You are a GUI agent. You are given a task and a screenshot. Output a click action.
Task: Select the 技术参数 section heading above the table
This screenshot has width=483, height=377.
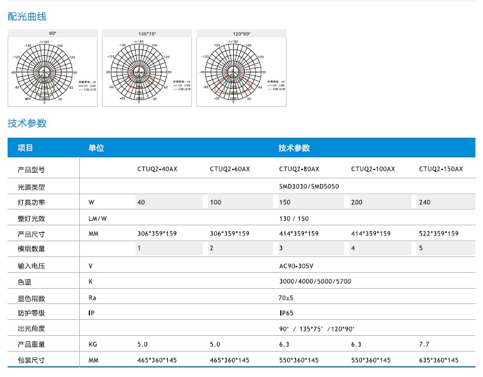click(27, 123)
